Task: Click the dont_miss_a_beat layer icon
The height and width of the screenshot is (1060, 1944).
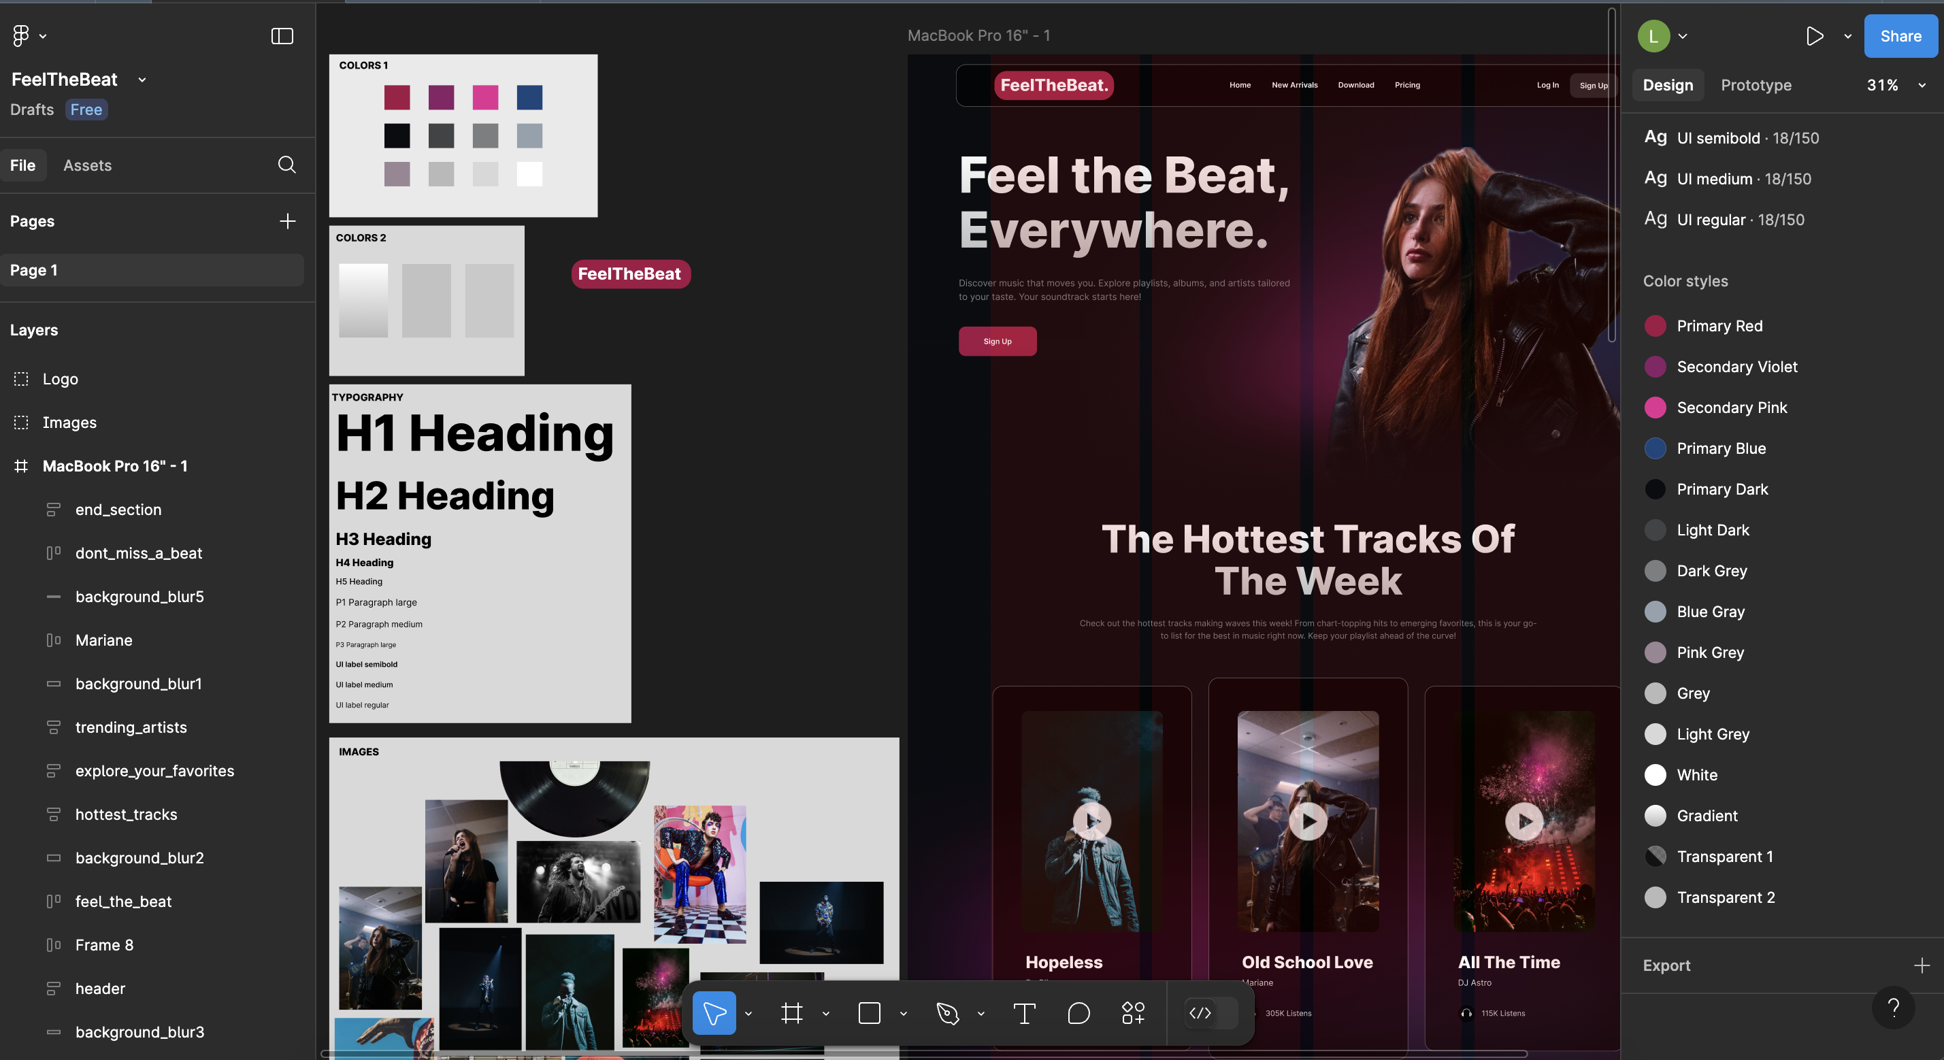Action: pyautogui.click(x=54, y=553)
